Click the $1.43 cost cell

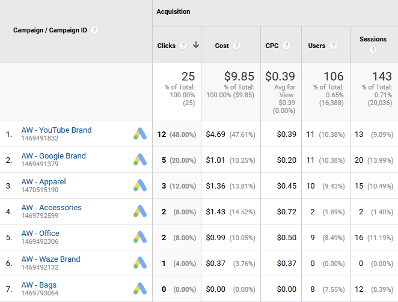coord(230,212)
